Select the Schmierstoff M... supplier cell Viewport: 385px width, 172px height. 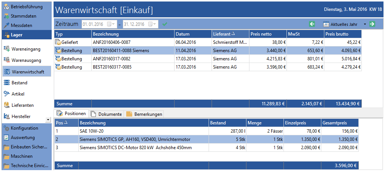point(230,42)
